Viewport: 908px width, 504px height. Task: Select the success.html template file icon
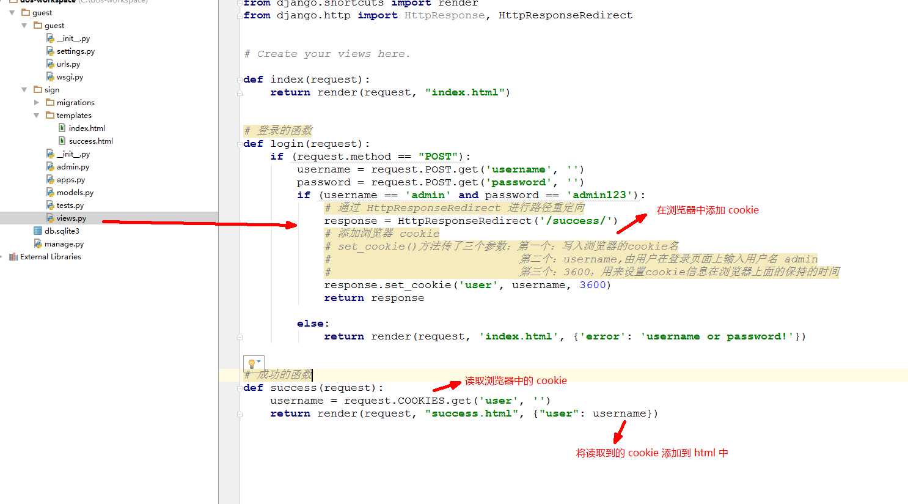[x=62, y=141]
